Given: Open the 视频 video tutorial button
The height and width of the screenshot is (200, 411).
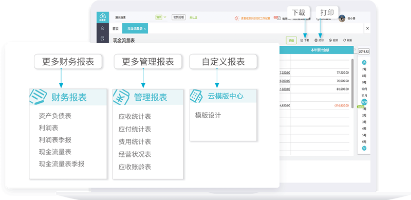Looking at the screenshot, I should tap(333, 41).
